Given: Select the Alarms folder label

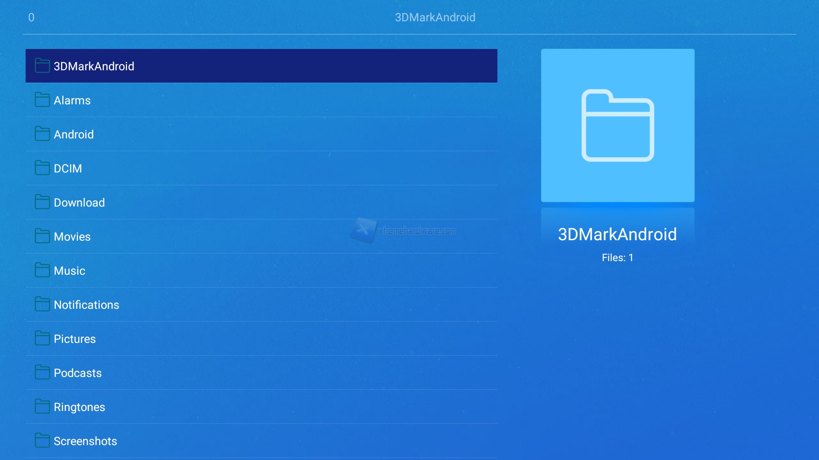Looking at the screenshot, I should coord(72,101).
